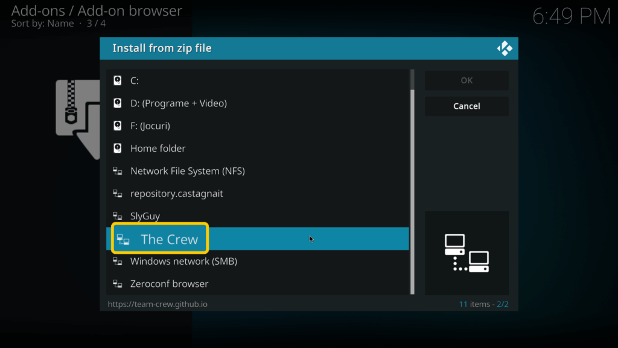Select the Network File System (NFS) source
The image size is (618, 348).
tap(188, 170)
